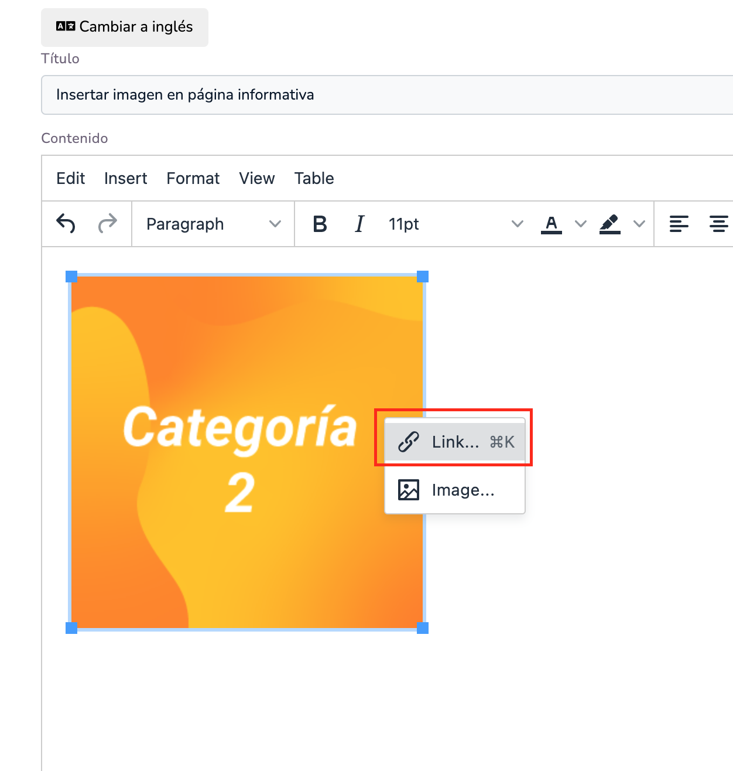Click the Redo arrow icon
The width and height of the screenshot is (733, 771).
(x=108, y=224)
